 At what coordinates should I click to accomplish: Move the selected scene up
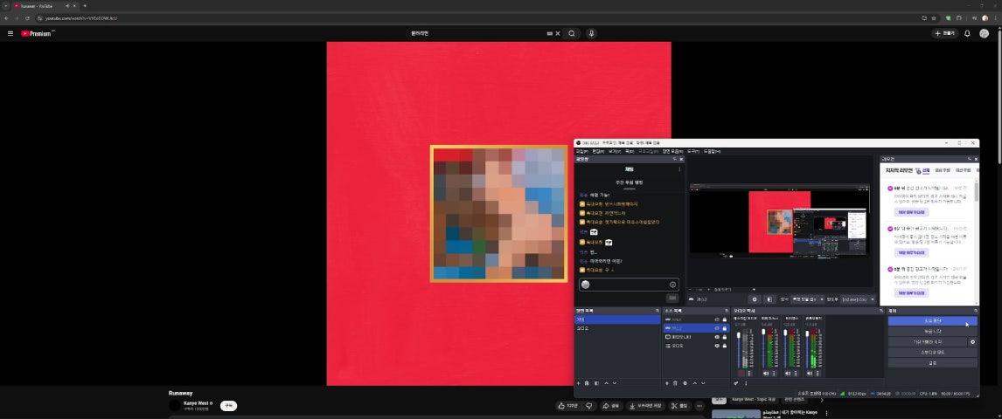click(606, 383)
